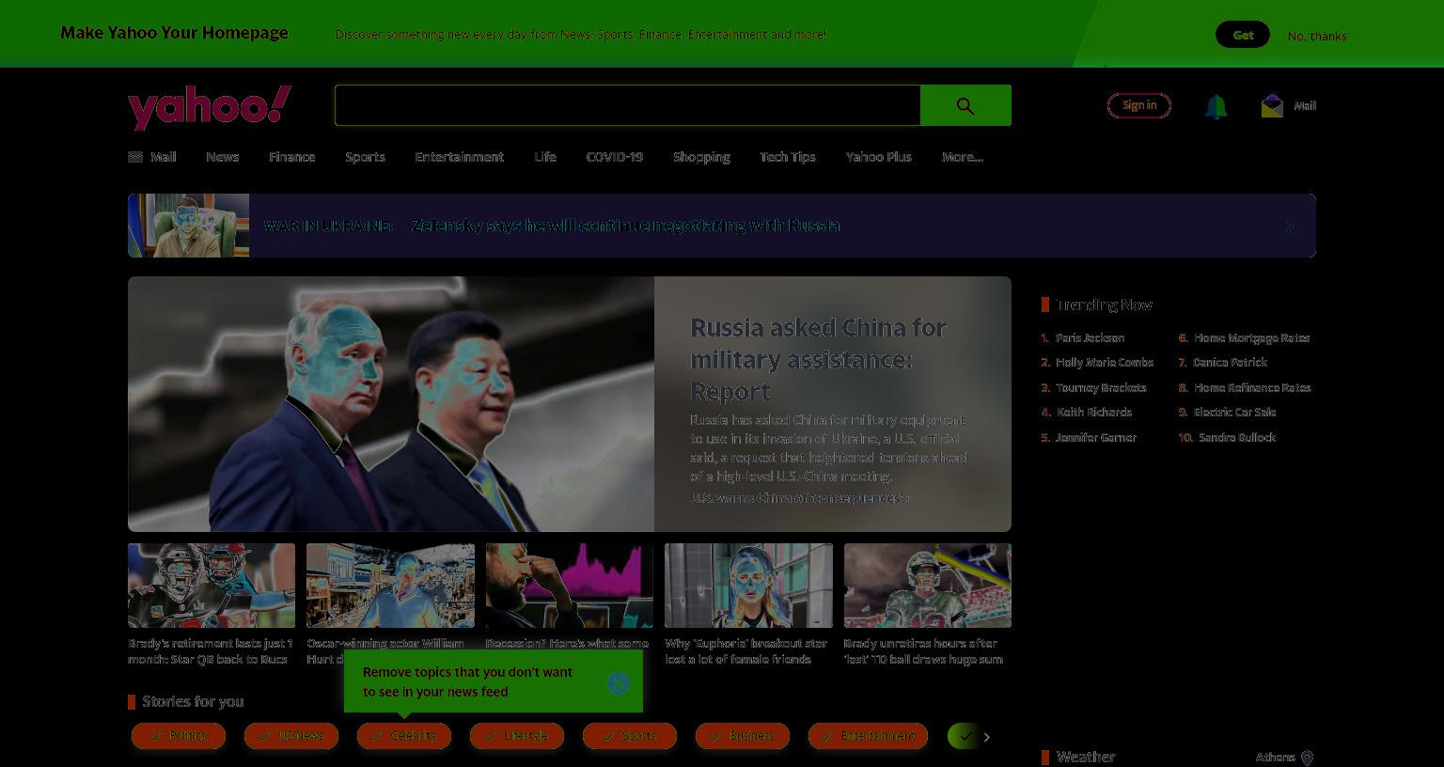Click Zelensky thumbnail in the news banner

point(189,226)
